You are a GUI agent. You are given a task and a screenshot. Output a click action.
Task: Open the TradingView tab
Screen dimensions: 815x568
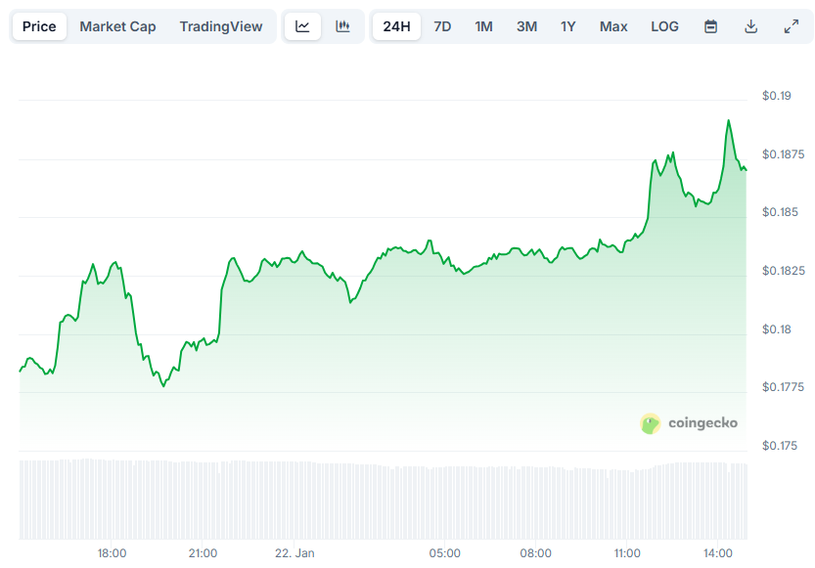(x=221, y=26)
